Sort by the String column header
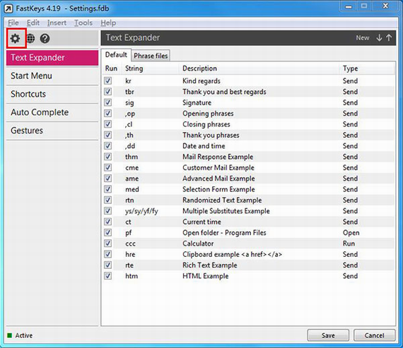 (150, 68)
